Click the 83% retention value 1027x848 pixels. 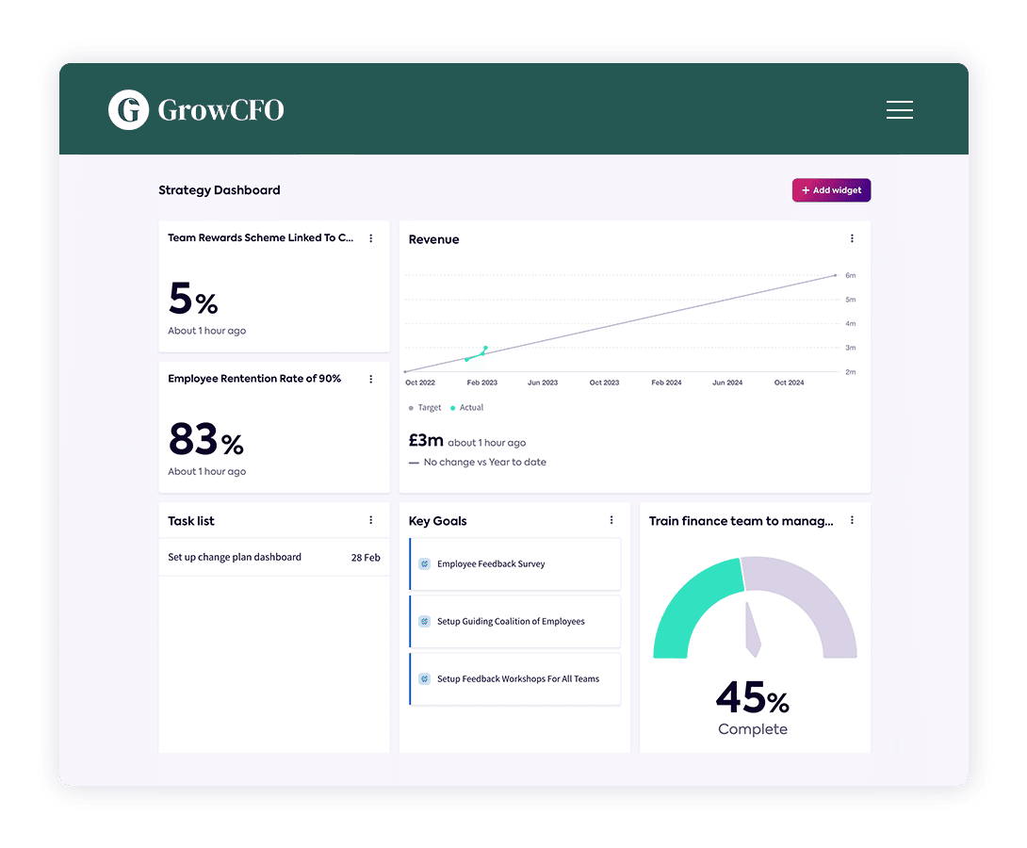(x=206, y=439)
